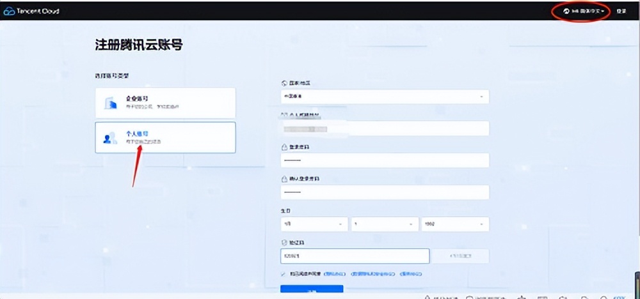The height and width of the screenshot is (299, 640).
Task: Click the globe icon beside the language selector
Action: click(566, 11)
